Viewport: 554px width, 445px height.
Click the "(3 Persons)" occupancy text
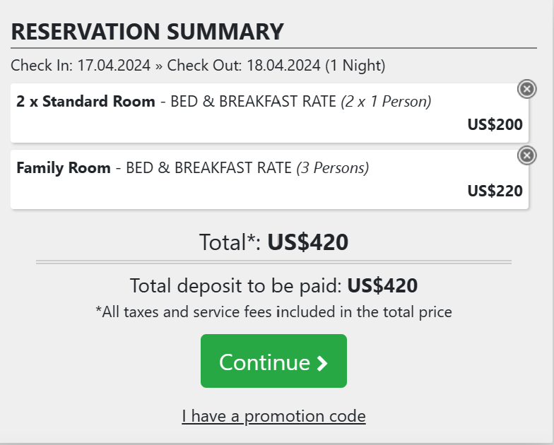point(332,168)
